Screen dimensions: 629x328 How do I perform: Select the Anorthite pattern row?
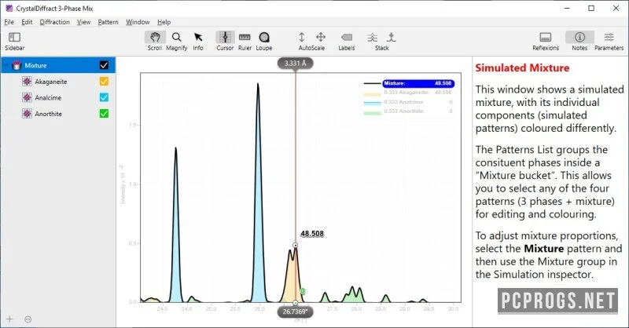[x=57, y=114]
